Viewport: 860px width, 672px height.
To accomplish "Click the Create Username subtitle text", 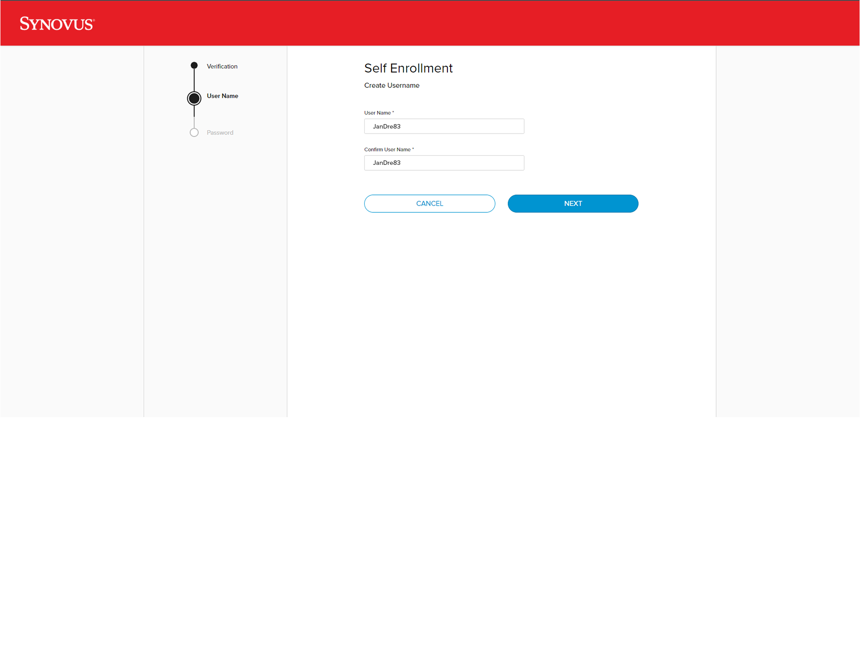I will tap(391, 86).
